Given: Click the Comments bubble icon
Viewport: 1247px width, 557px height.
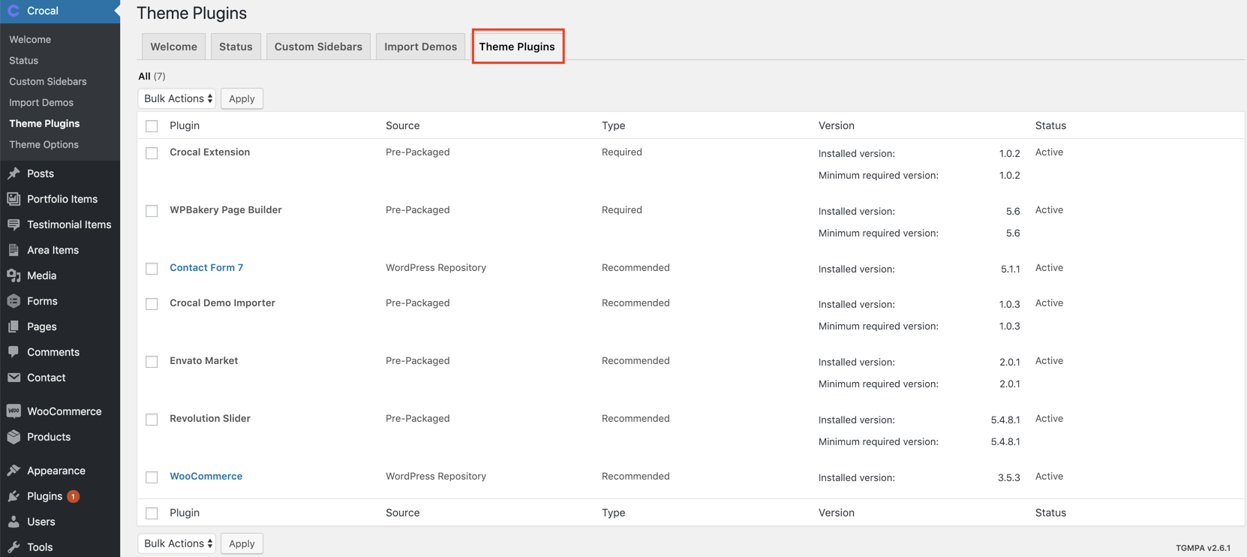Looking at the screenshot, I should [x=14, y=352].
